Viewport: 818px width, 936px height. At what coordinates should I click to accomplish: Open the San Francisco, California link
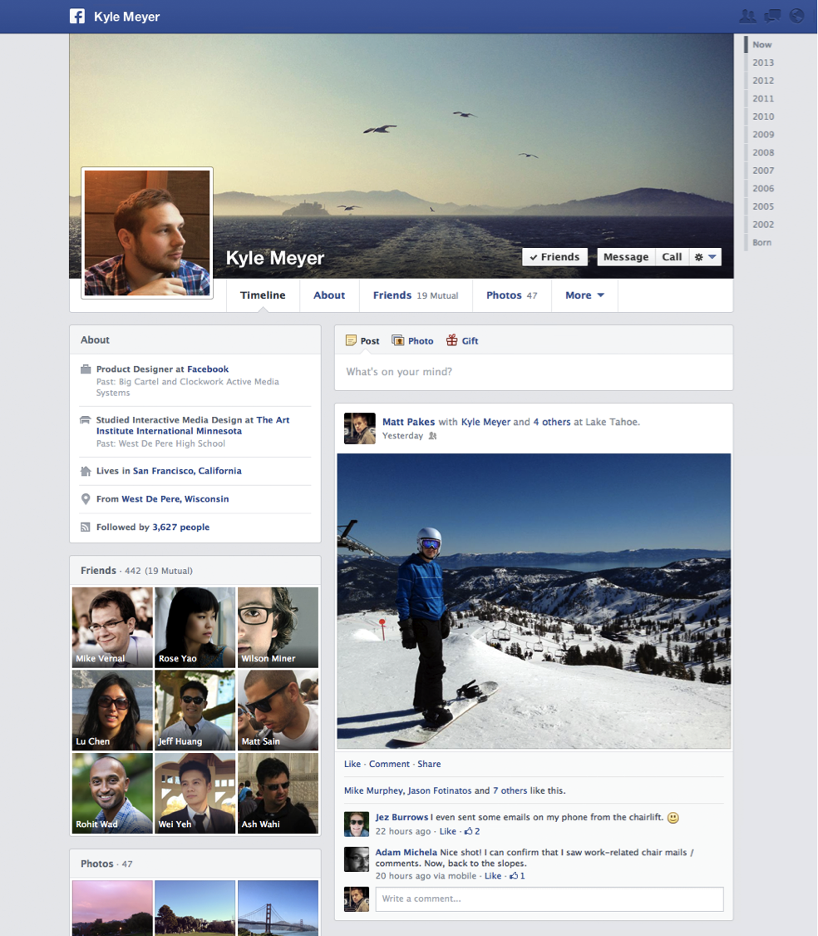coord(187,471)
